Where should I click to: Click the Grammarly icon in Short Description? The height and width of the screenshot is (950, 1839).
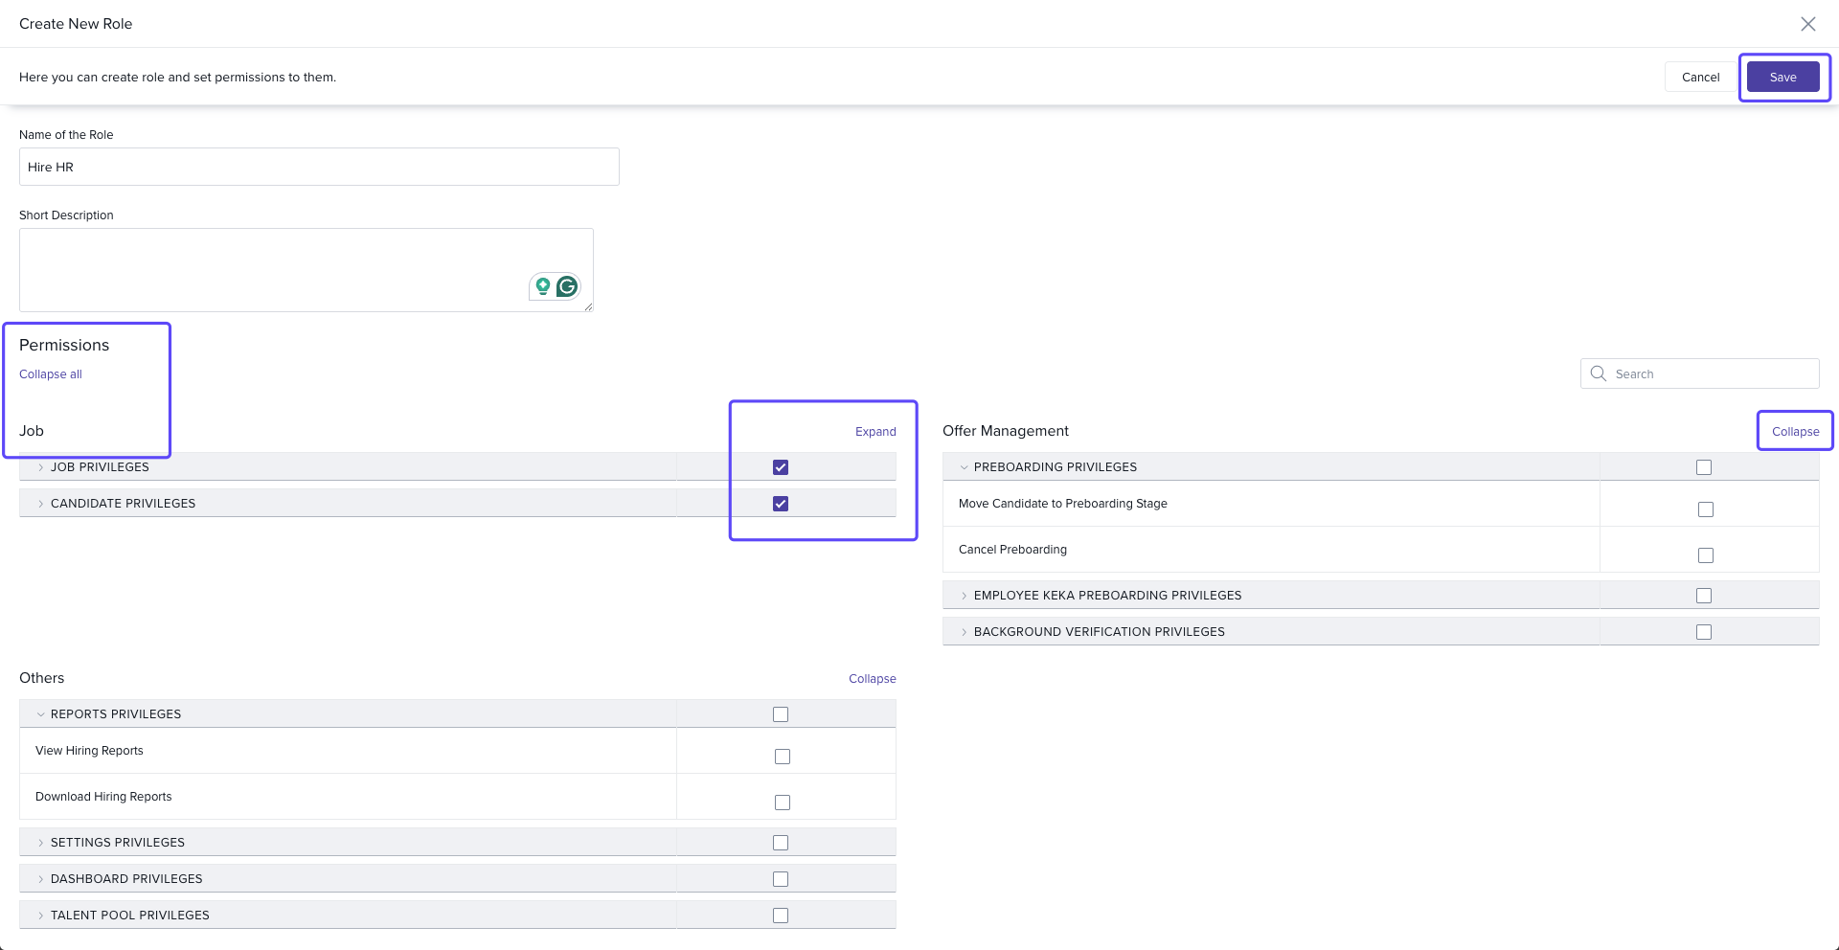coord(567,286)
